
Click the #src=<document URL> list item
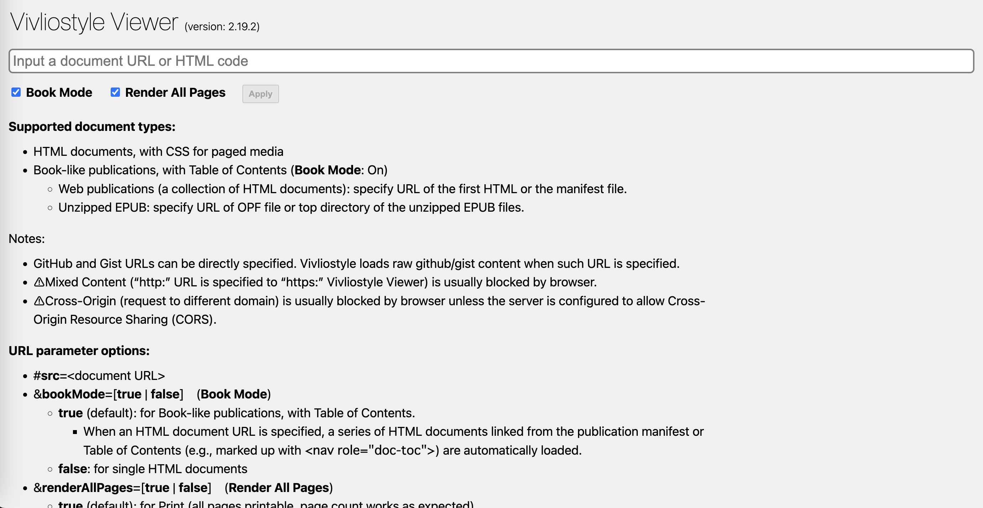[x=99, y=376]
